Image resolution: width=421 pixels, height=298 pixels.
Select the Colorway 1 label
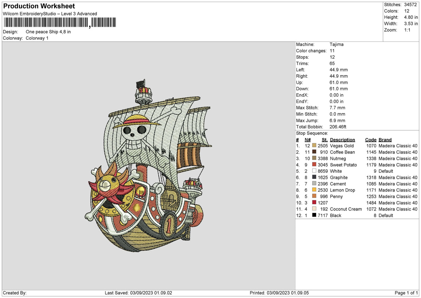tap(37, 38)
